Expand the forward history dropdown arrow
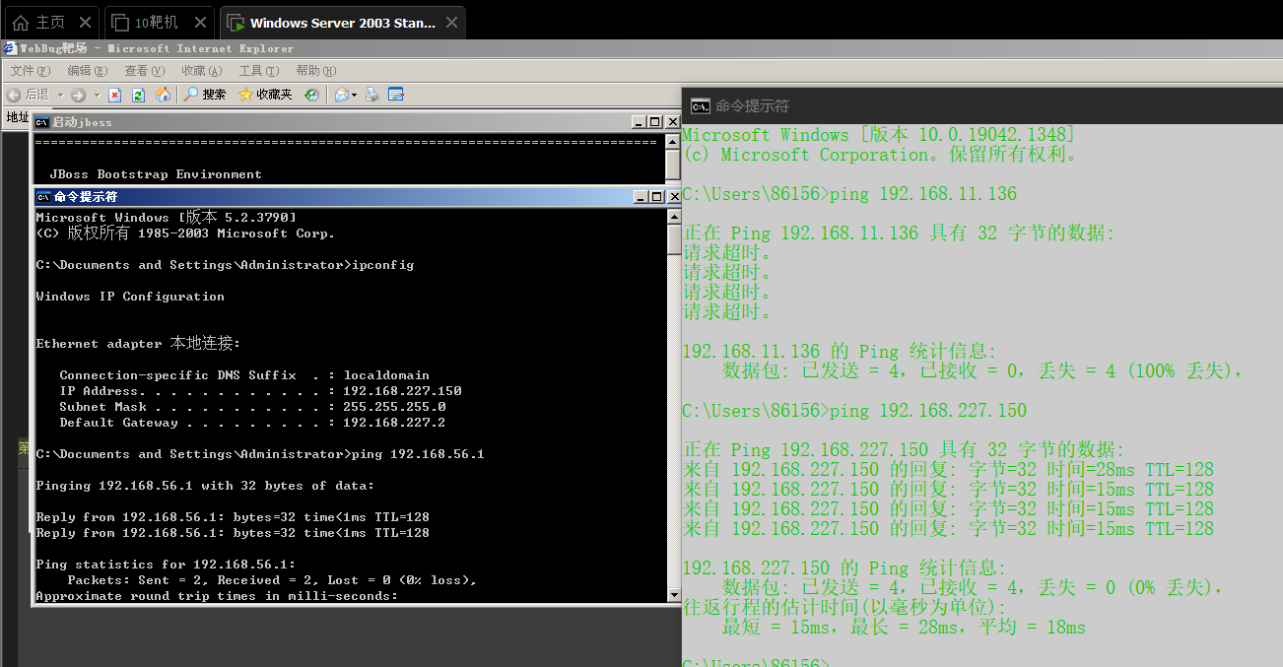Screen dimensions: 1283x667 tap(95, 96)
